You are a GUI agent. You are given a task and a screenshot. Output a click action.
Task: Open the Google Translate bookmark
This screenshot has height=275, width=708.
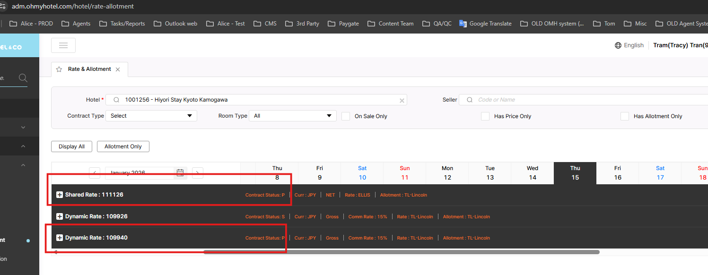(x=485, y=24)
